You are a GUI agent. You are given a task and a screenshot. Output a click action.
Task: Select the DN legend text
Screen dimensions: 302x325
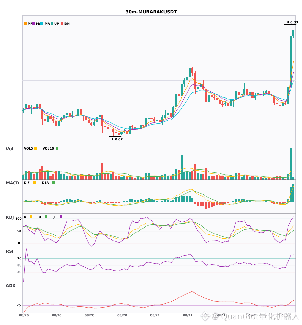point(67,24)
